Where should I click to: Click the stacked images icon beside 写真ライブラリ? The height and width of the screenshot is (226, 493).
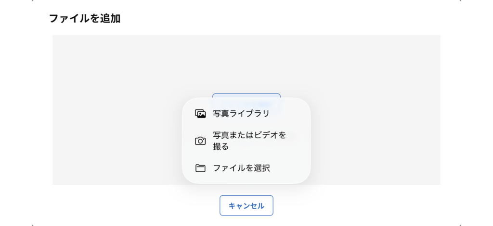point(200,114)
